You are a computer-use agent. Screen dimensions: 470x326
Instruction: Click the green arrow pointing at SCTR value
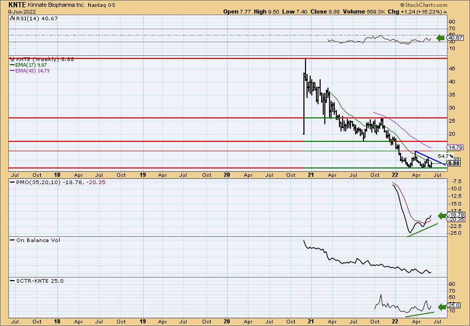(442, 307)
